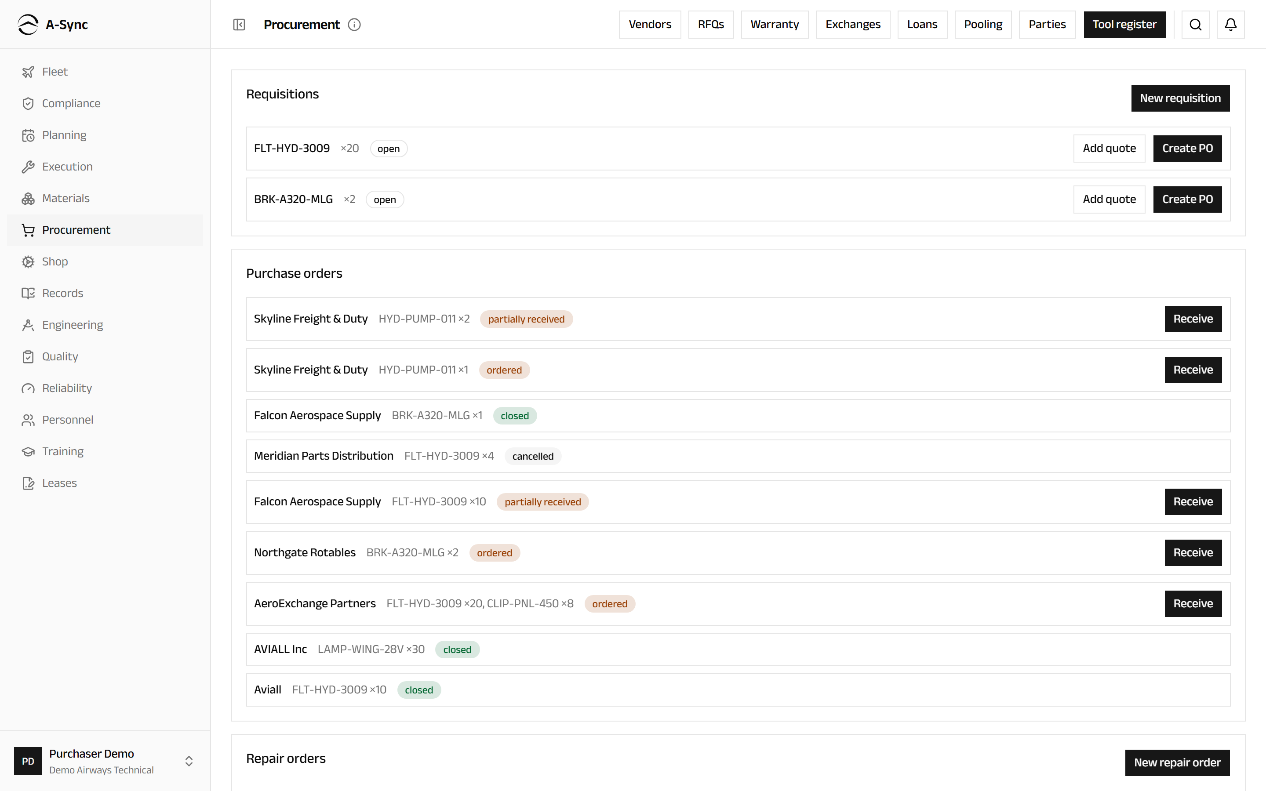Click the PD user avatar
Screen dimensions: 1266x791
pyautogui.click(x=28, y=761)
